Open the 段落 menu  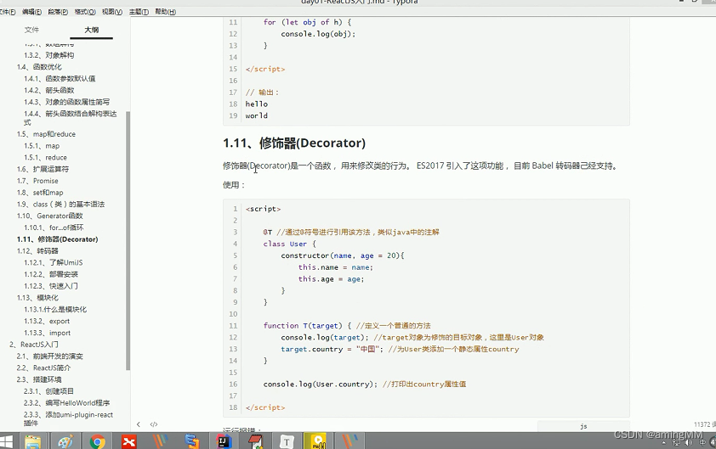click(58, 12)
